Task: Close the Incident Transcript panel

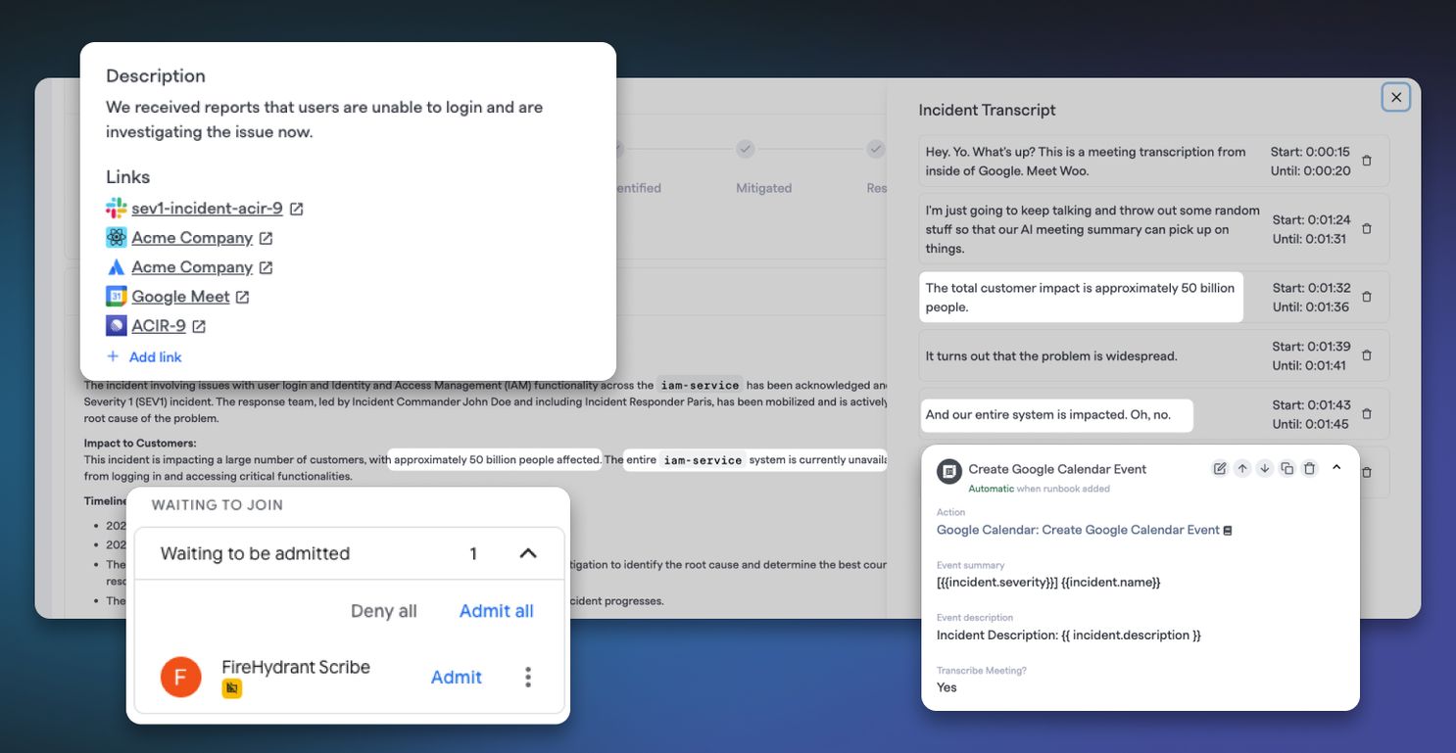Action: (1396, 97)
